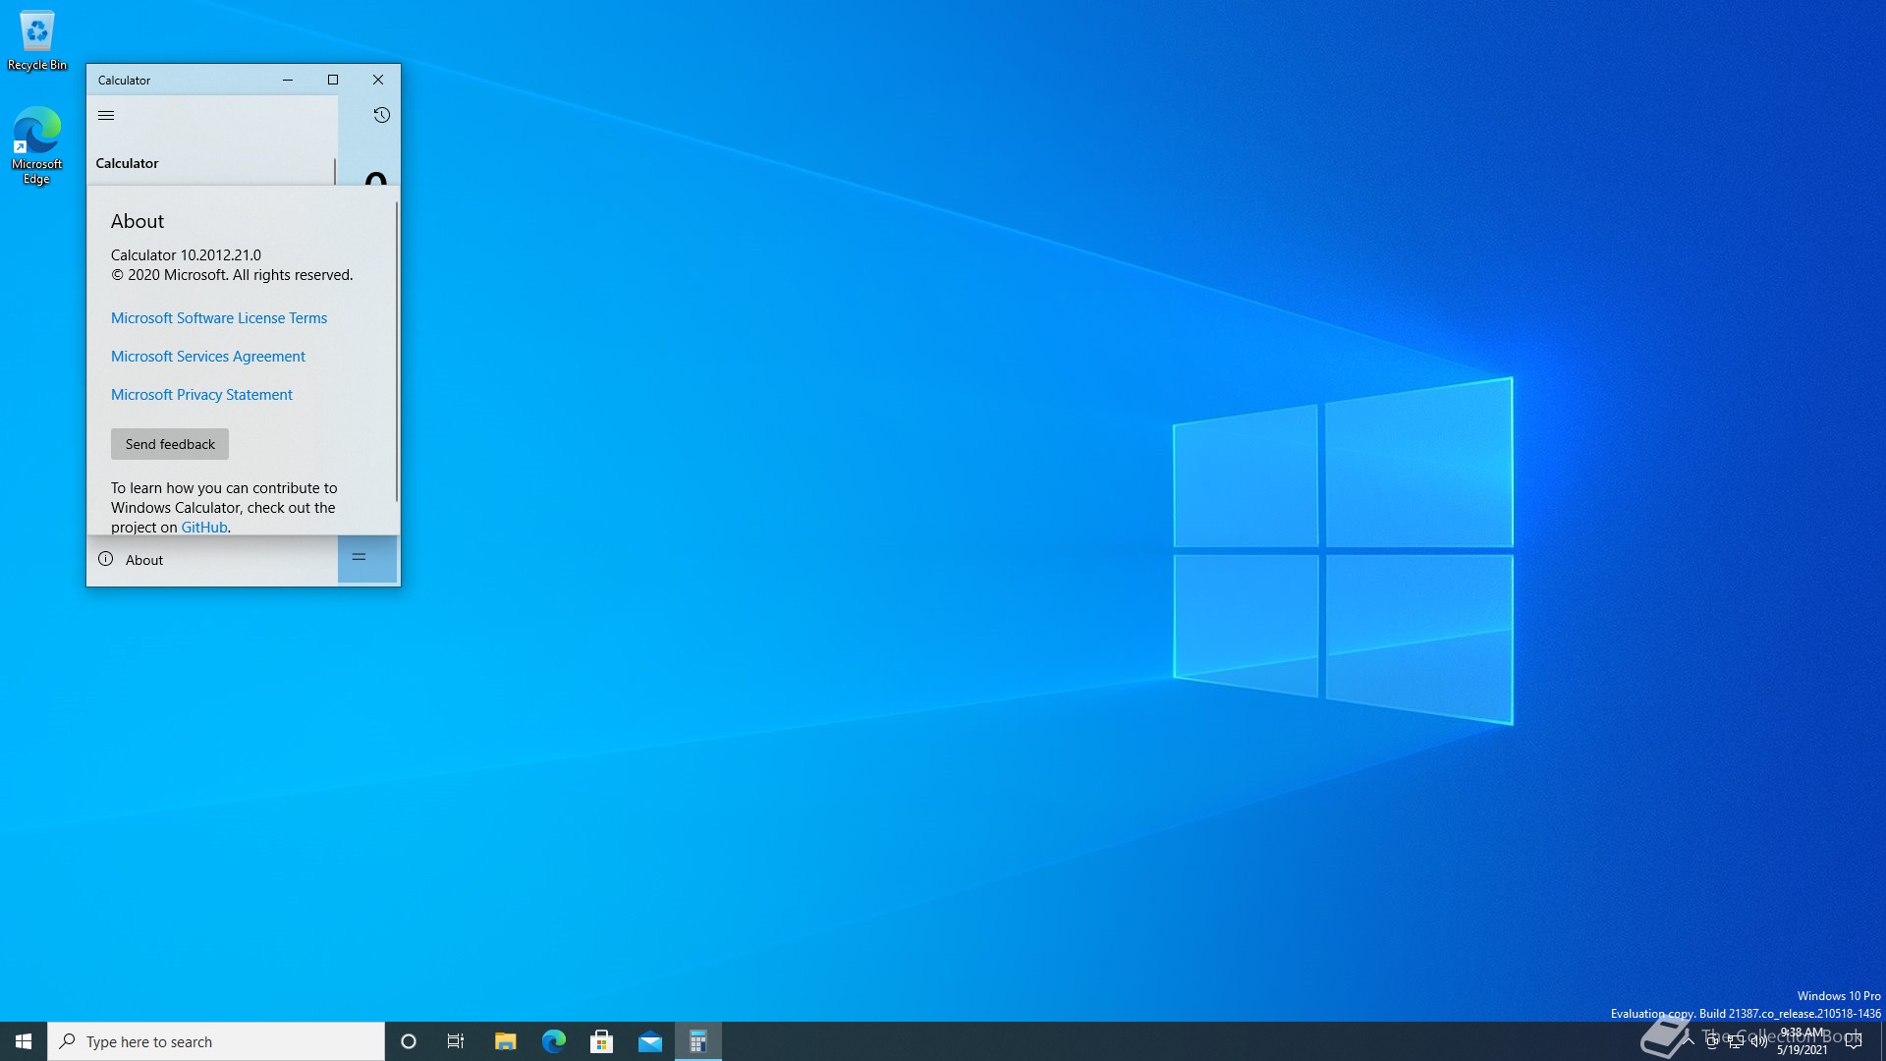Click the About panel's vertical scrollbar
This screenshot has height=1061, width=1886.
tap(397, 354)
